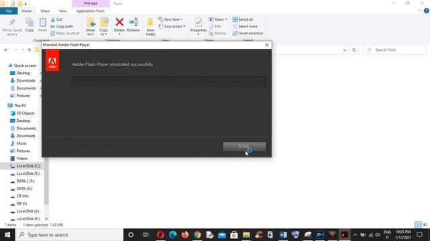
Task: Switch to the Home ribbon tab
Action: [x=27, y=11]
